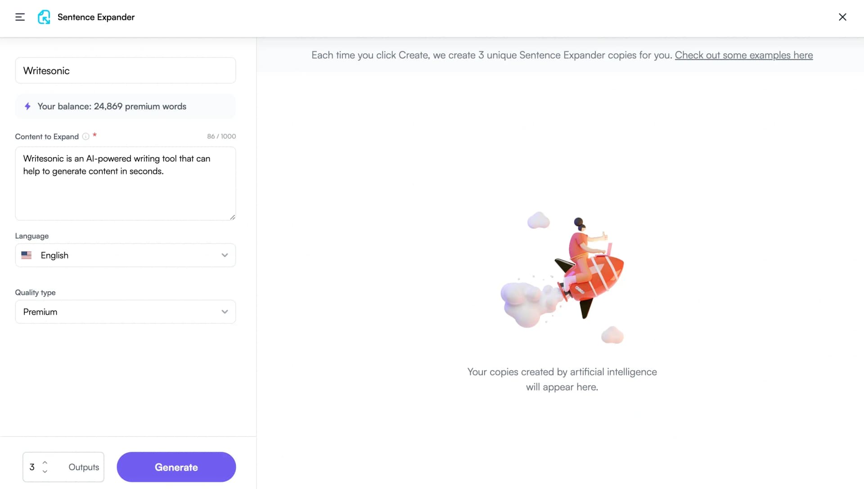864x489 pixels.
Task: Select English language option
Action: tap(125, 254)
